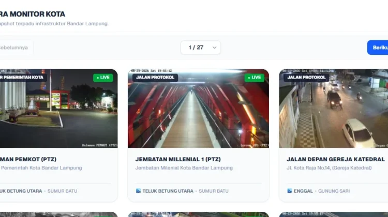Click ENGGAL district label
The image size is (388, 217).
303,191
